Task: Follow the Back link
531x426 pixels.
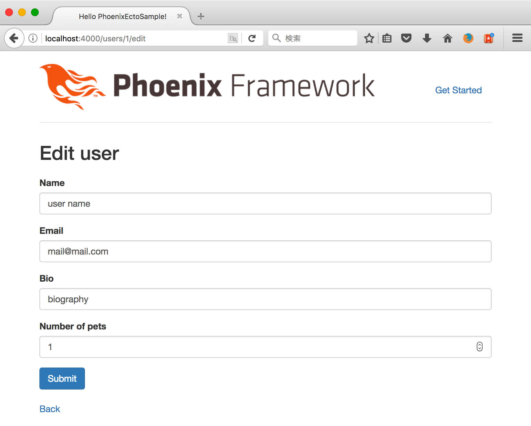Action: (50, 409)
